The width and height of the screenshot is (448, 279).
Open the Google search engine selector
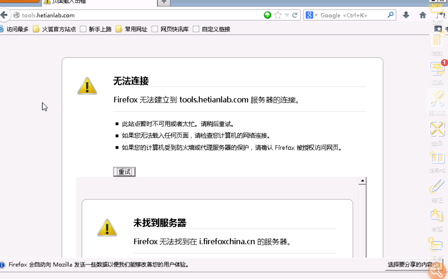pyautogui.click(x=312, y=15)
